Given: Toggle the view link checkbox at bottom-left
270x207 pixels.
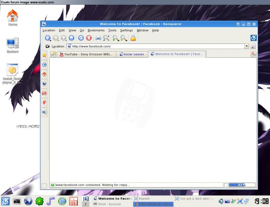Looking at the screenshot, I should pyautogui.click(x=44, y=186).
